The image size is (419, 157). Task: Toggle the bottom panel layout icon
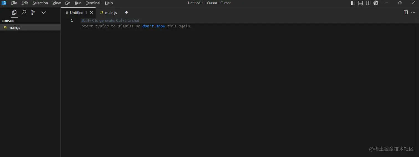pyautogui.click(x=361, y=3)
